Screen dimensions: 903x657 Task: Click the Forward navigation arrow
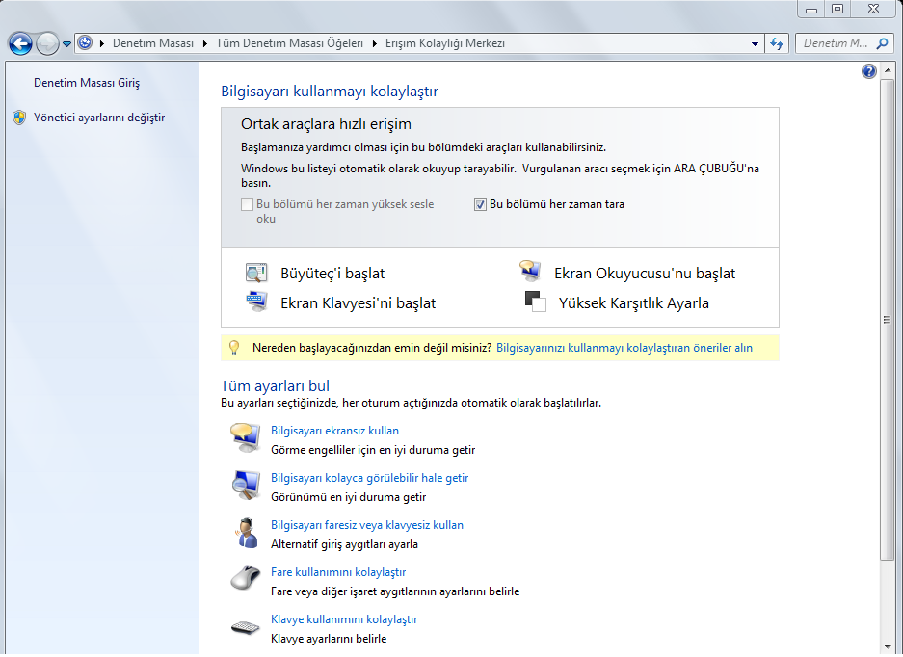pyautogui.click(x=47, y=43)
